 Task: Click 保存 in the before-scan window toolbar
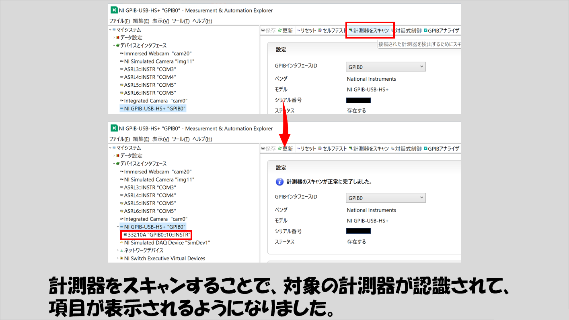point(269,31)
